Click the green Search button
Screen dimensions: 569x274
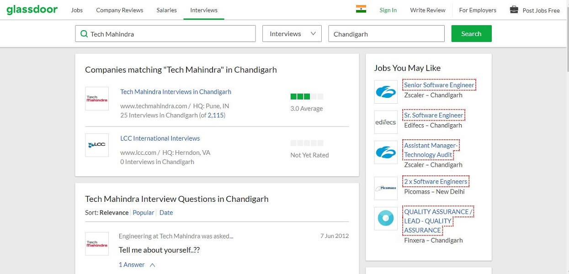point(472,34)
